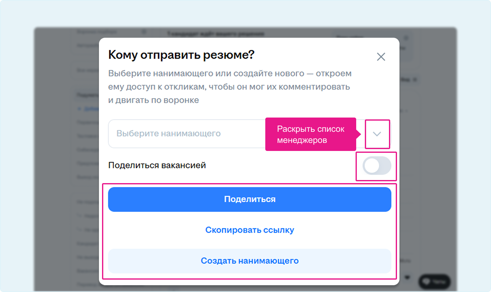Click the blurred blue plus link in sidebar
This screenshot has width=491, height=292.
(x=88, y=109)
